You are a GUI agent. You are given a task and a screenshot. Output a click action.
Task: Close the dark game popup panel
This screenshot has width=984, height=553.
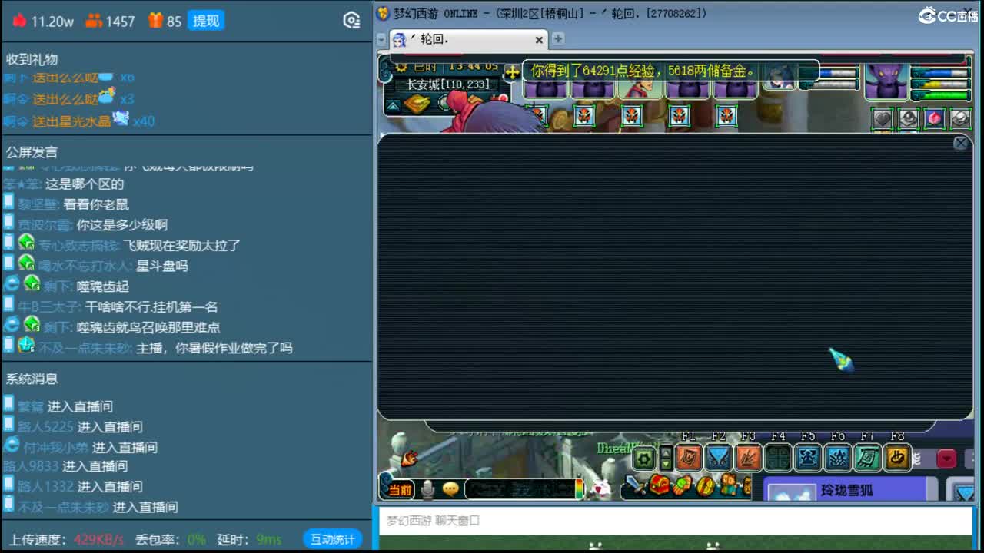pyautogui.click(x=960, y=143)
